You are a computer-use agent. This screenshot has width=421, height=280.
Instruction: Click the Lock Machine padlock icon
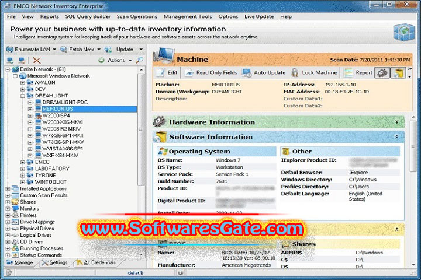(x=295, y=72)
